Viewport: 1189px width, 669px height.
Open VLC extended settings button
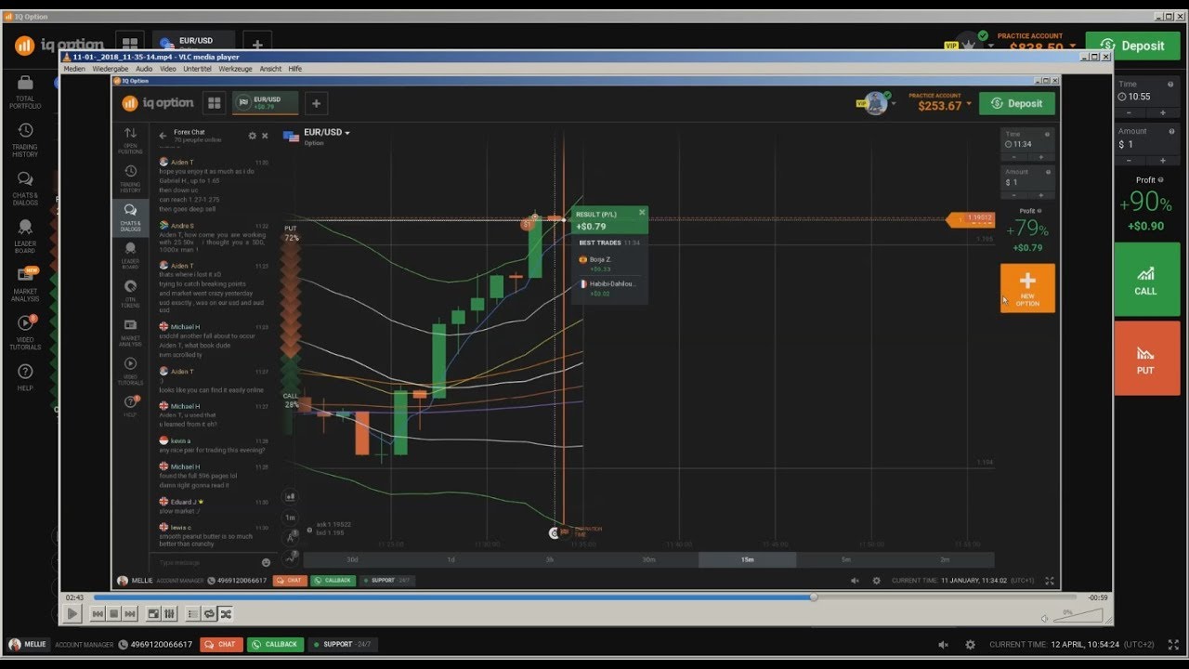click(169, 613)
